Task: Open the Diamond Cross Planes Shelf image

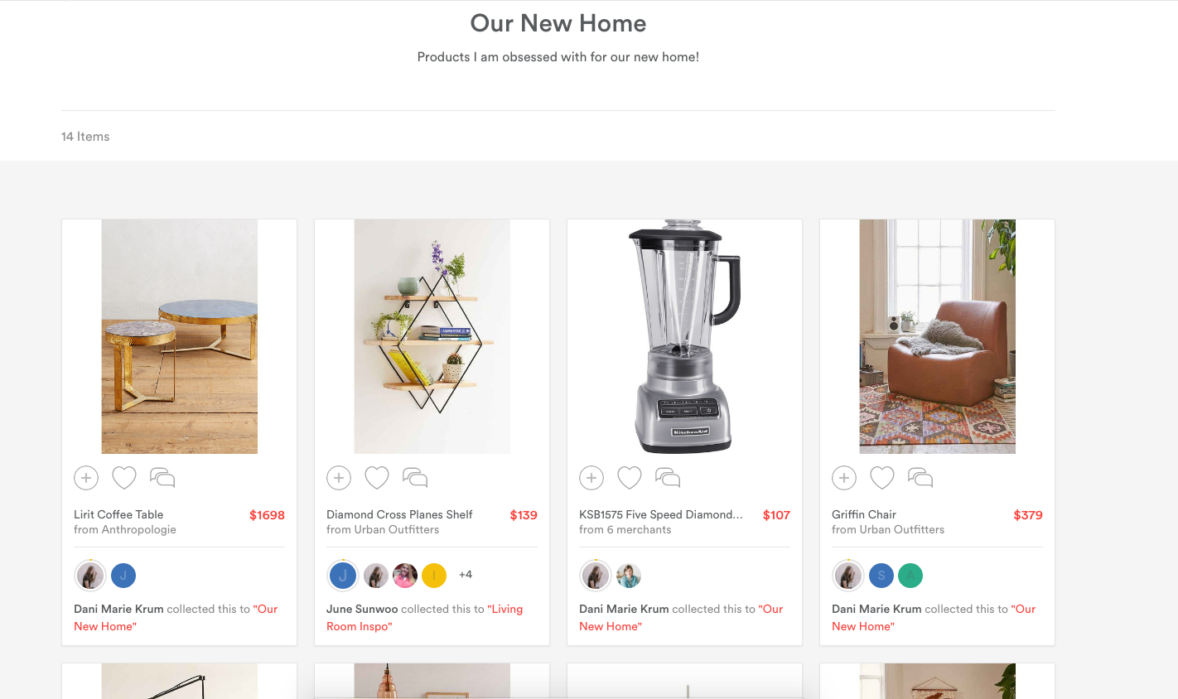Action: tap(432, 336)
